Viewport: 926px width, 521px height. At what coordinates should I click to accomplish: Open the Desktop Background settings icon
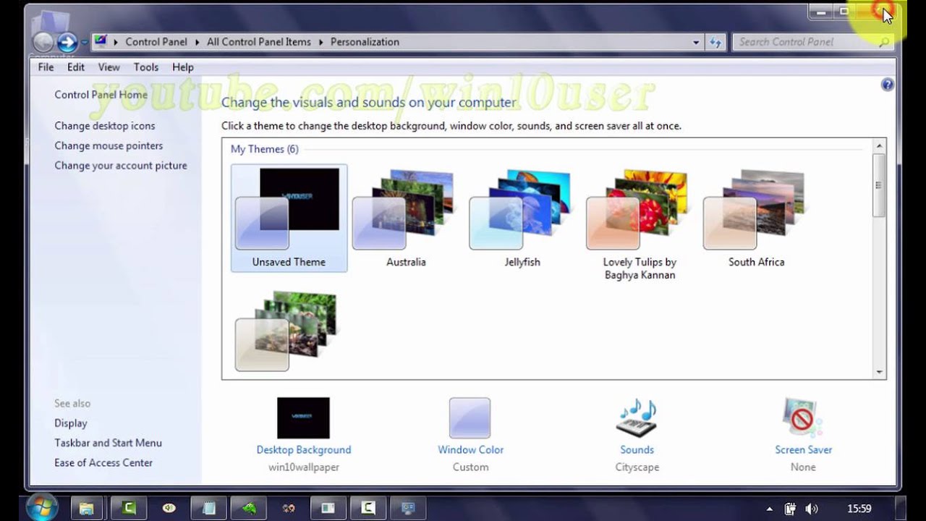click(303, 418)
